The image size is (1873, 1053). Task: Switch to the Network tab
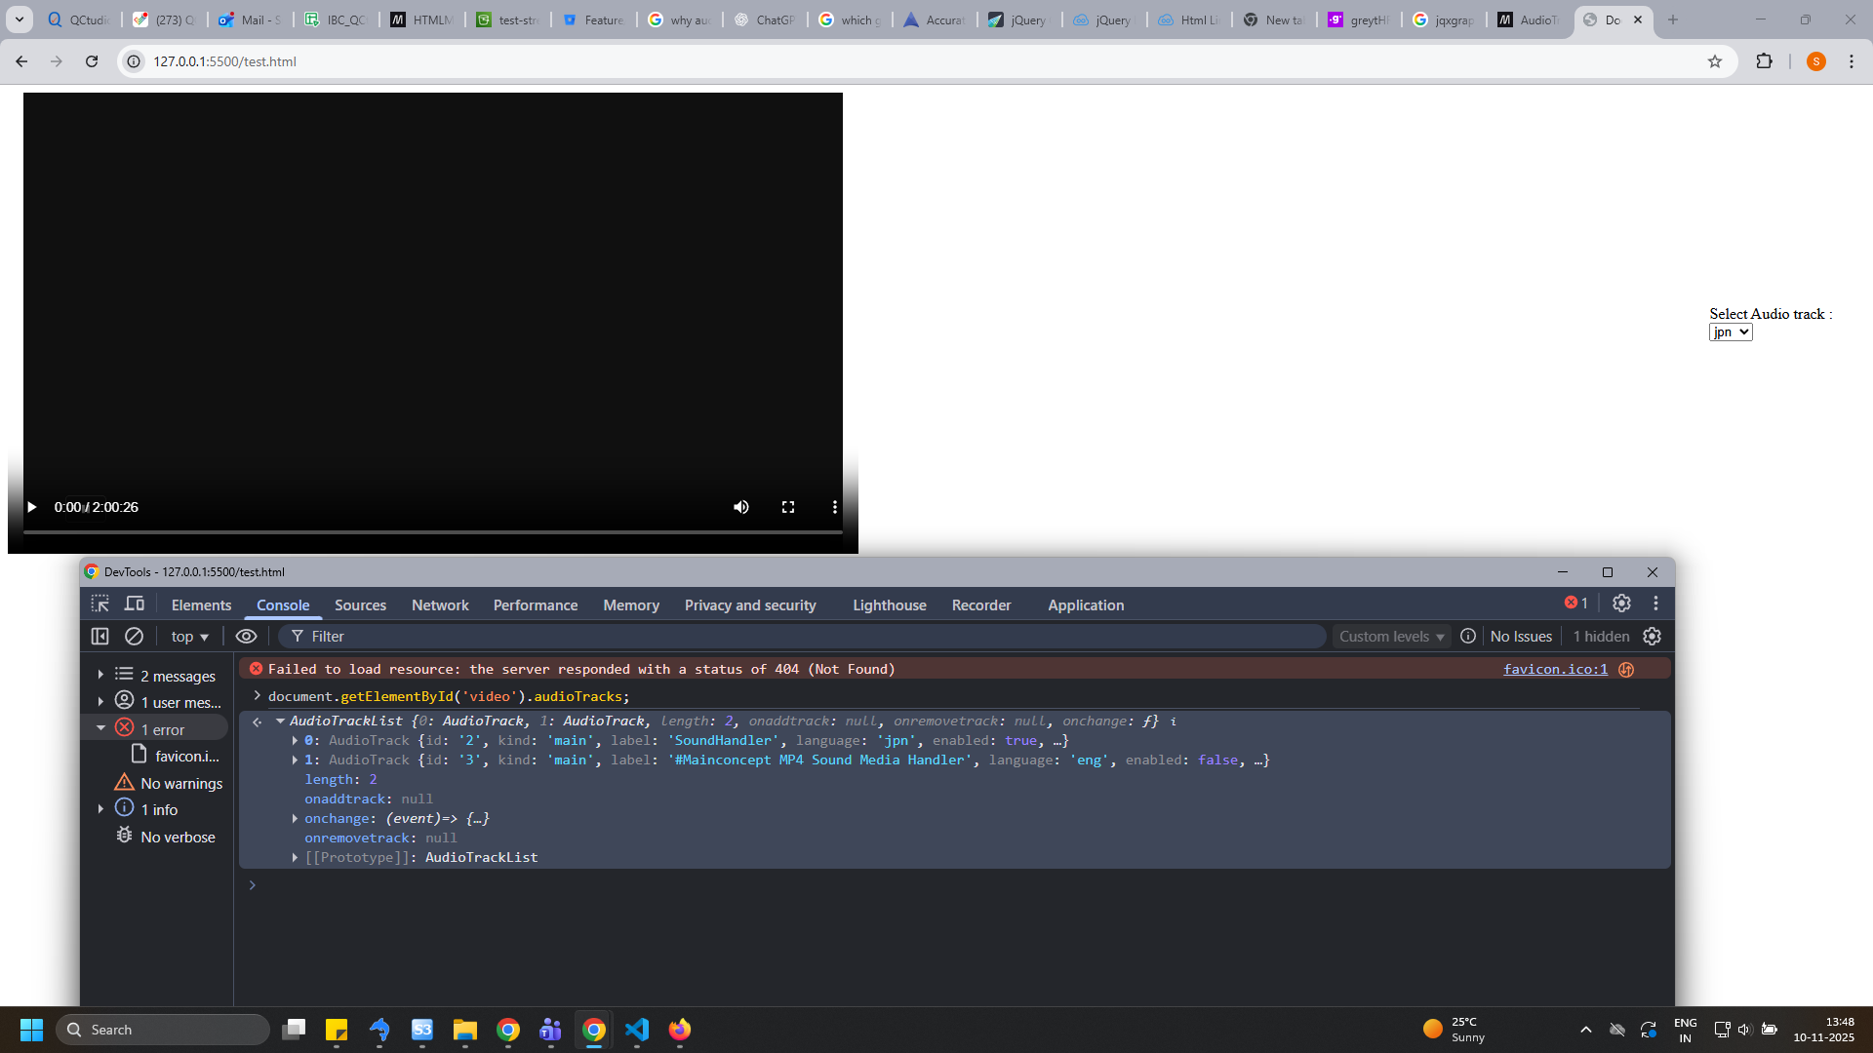pyautogui.click(x=440, y=604)
